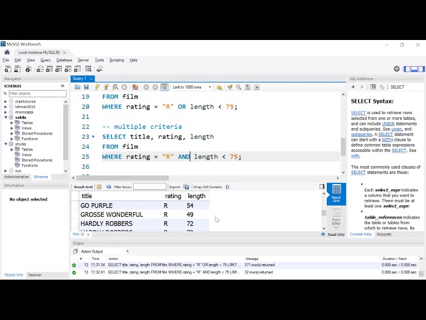The height and width of the screenshot is (320, 426).
Task: Switch to the Session tab
Action: point(35,275)
